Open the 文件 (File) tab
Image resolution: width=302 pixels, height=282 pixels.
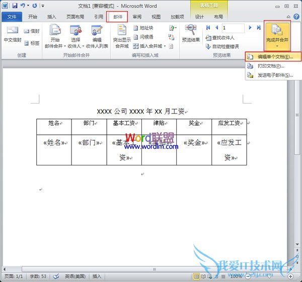pyautogui.click(x=12, y=17)
